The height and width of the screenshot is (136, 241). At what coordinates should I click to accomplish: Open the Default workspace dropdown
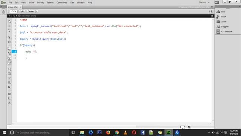204,3
